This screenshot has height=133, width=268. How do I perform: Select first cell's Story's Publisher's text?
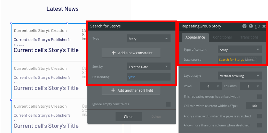point(42,40)
